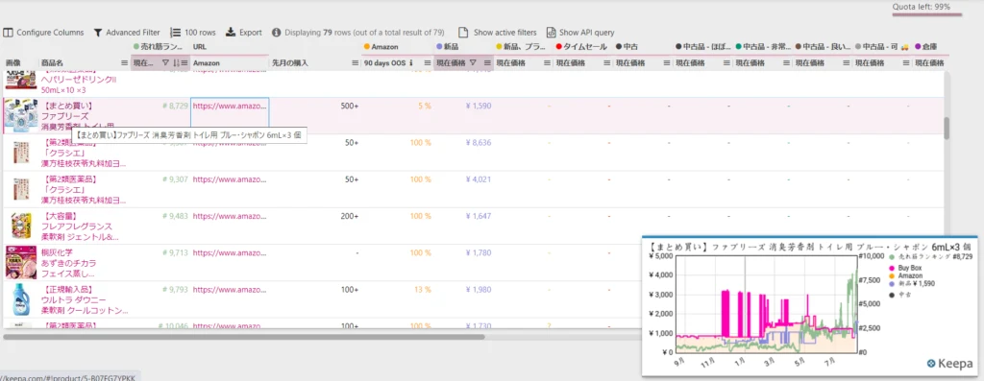Click info icon next to 90 days OOS
This screenshot has height=381, width=984.
coord(411,62)
